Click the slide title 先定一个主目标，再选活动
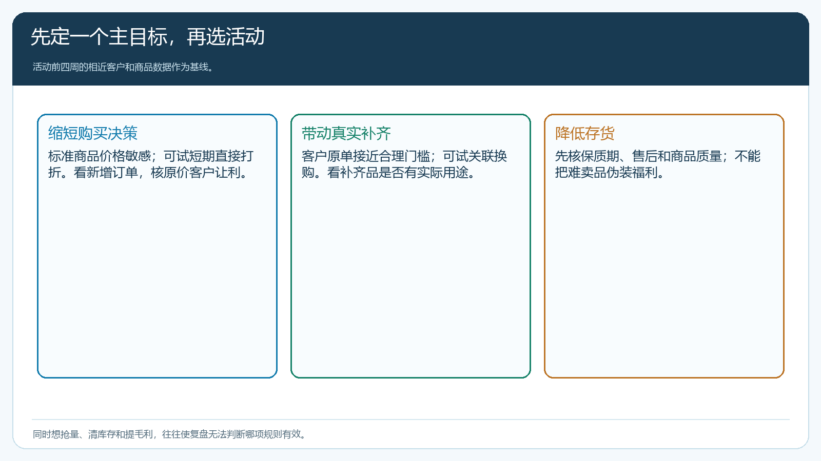This screenshot has height=461, width=821. (148, 37)
